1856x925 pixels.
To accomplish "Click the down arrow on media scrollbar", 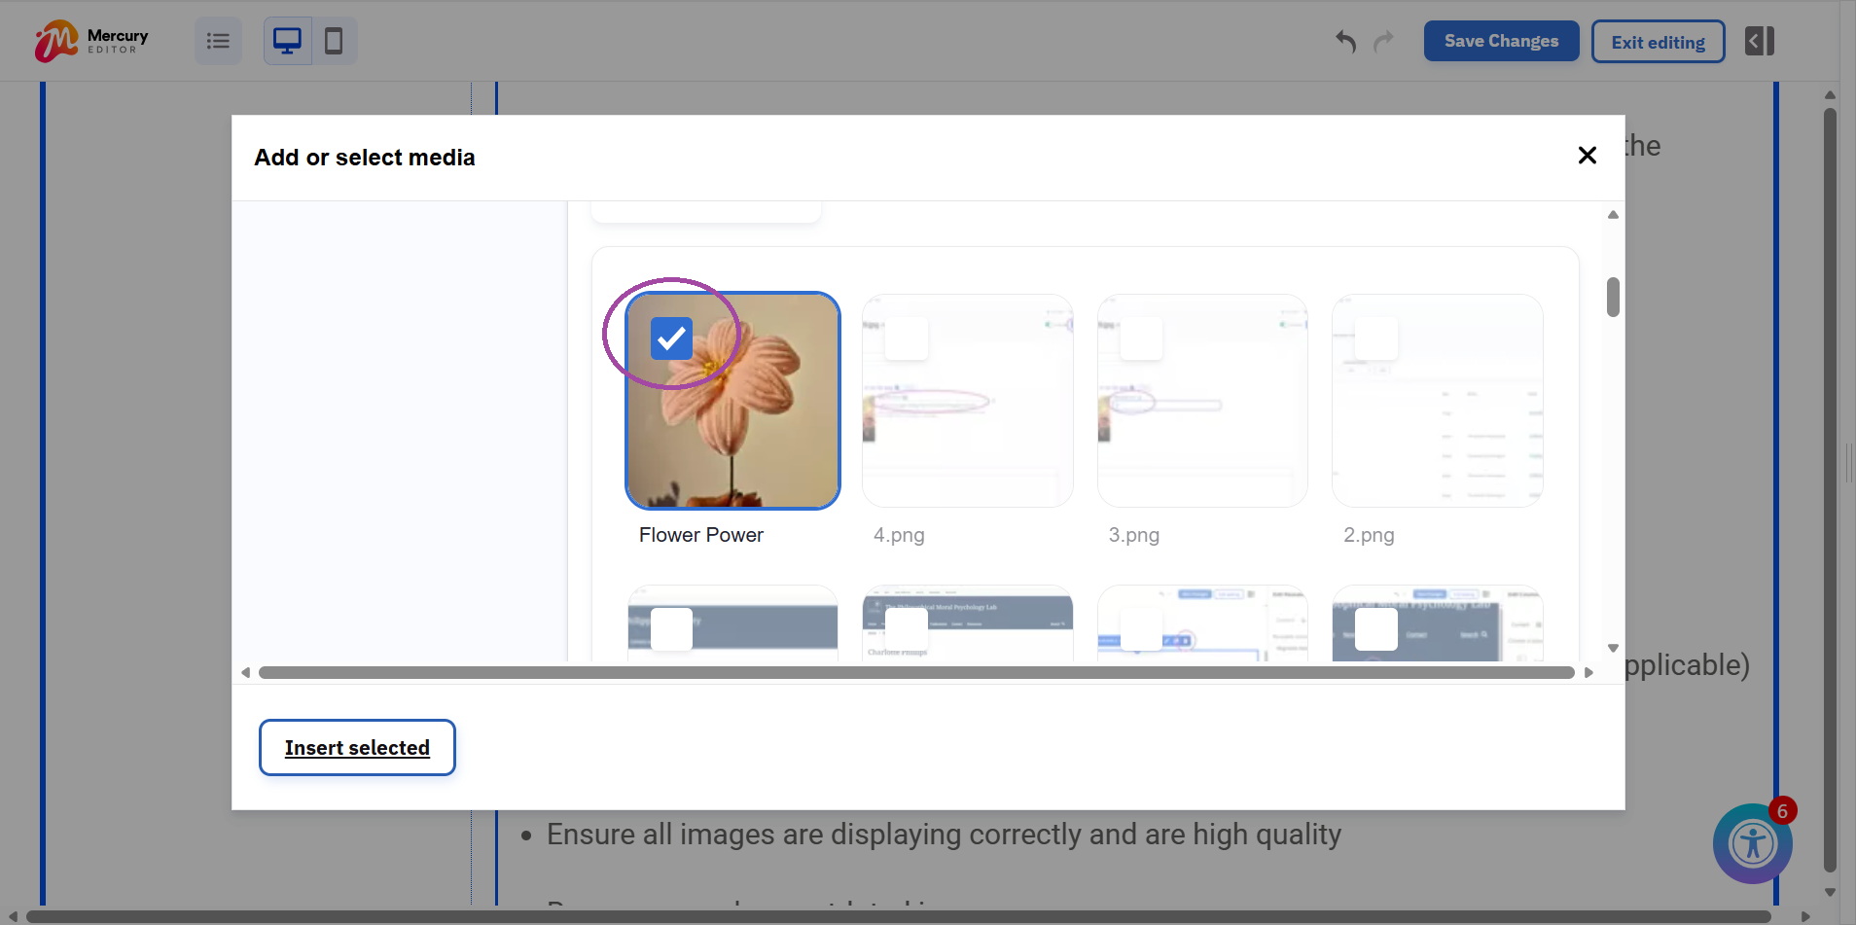I will (1612, 648).
